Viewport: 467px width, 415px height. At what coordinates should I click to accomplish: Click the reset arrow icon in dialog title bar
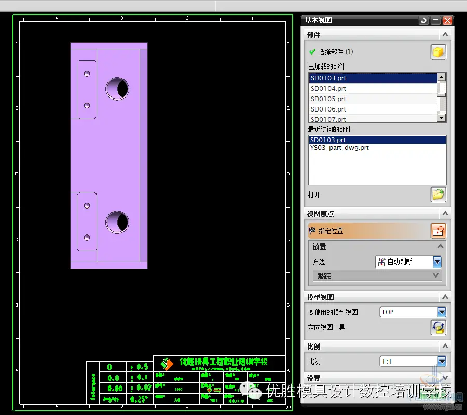pyautogui.click(x=423, y=21)
